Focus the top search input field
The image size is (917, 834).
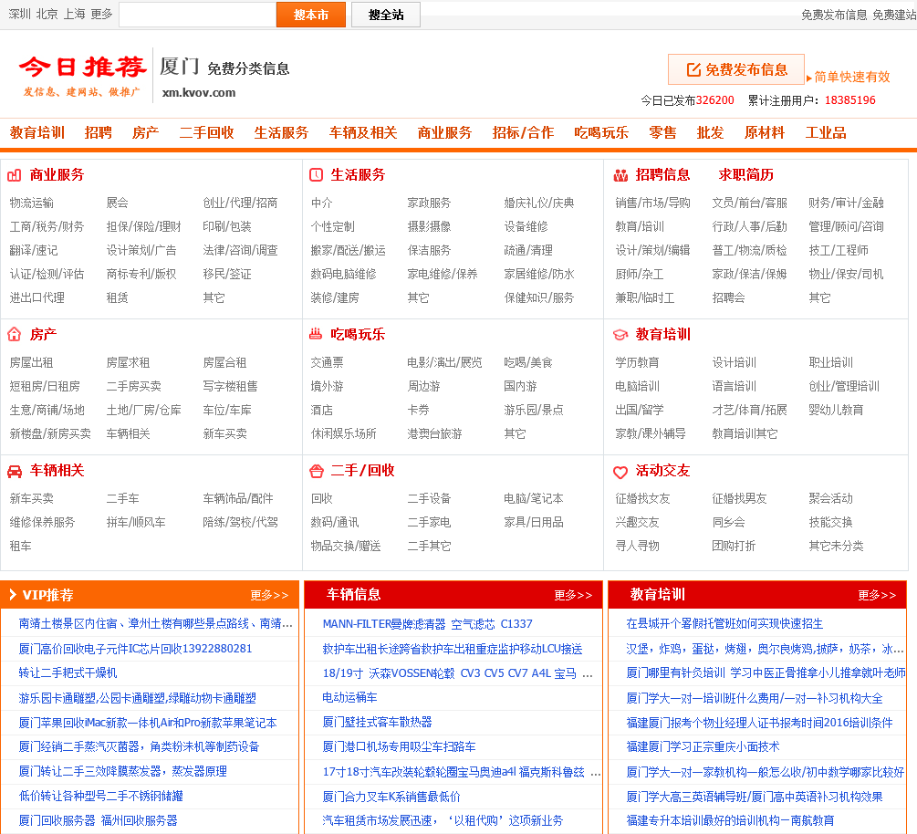click(x=198, y=15)
